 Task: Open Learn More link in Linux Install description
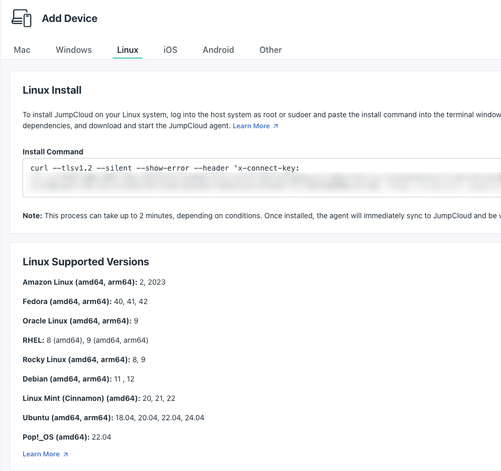(x=251, y=126)
